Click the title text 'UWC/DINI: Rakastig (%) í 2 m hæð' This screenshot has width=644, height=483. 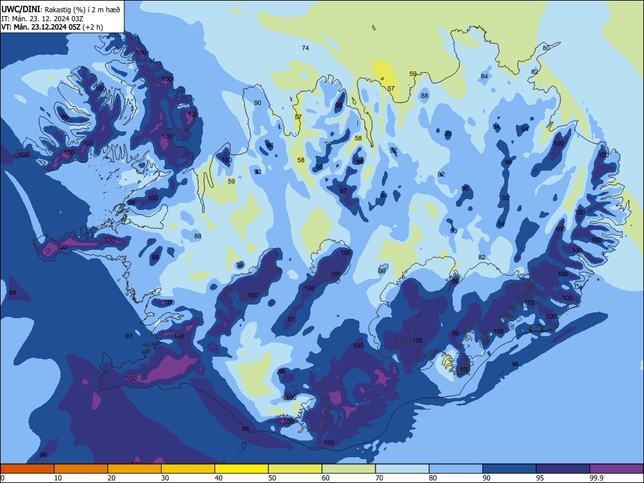pyautogui.click(x=61, y=10)
